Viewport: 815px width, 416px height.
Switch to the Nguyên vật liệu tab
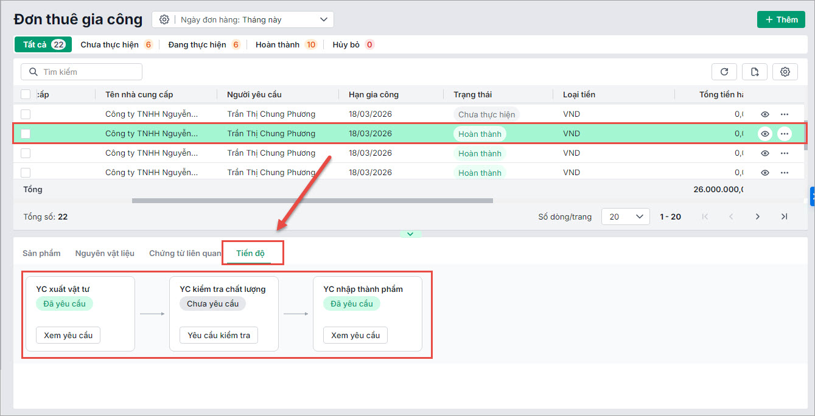[105, 253]
